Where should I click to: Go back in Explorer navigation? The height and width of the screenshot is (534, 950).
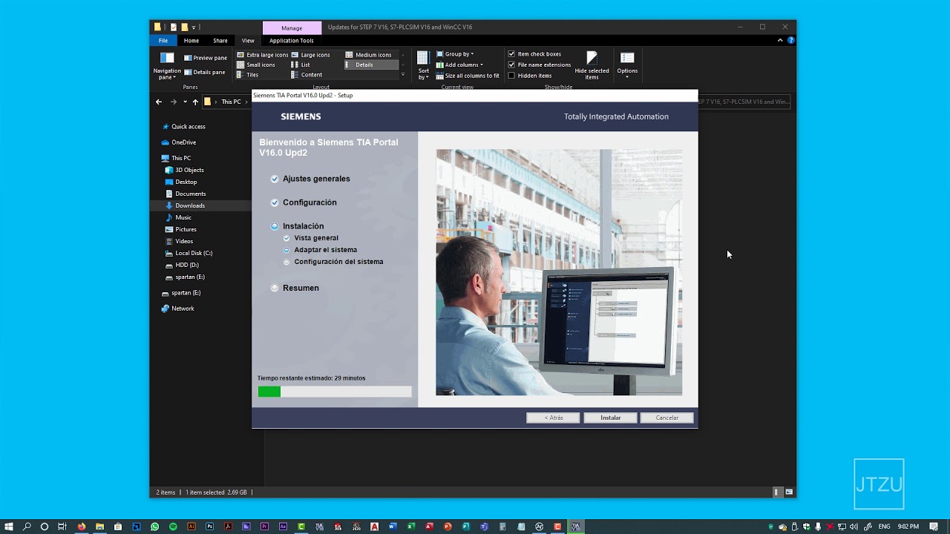pyautogui.click(x=158, y=102)
